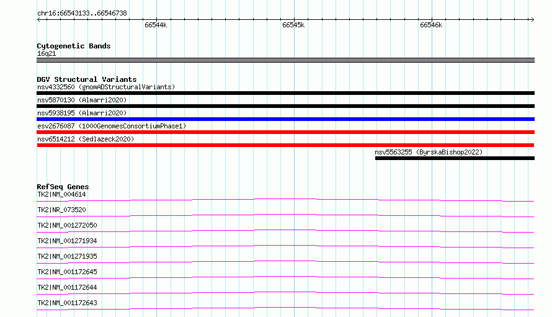The image size is (552, 317).
Task: Click transcript label TK2|NM_001271935
Action: click(67, 256)
